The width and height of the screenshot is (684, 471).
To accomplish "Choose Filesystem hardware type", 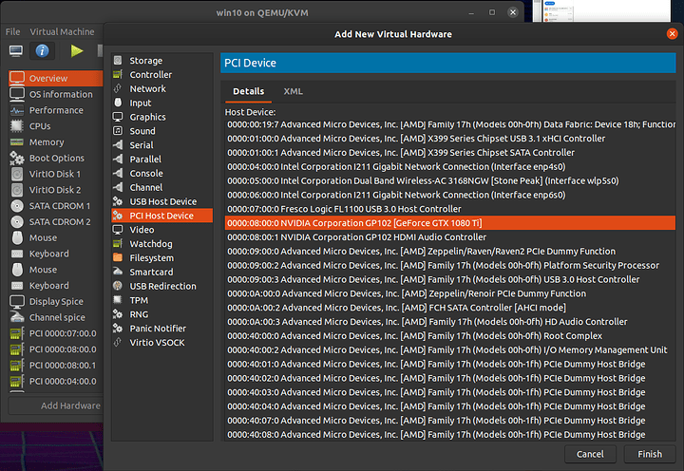I will [x=151, y=257].
